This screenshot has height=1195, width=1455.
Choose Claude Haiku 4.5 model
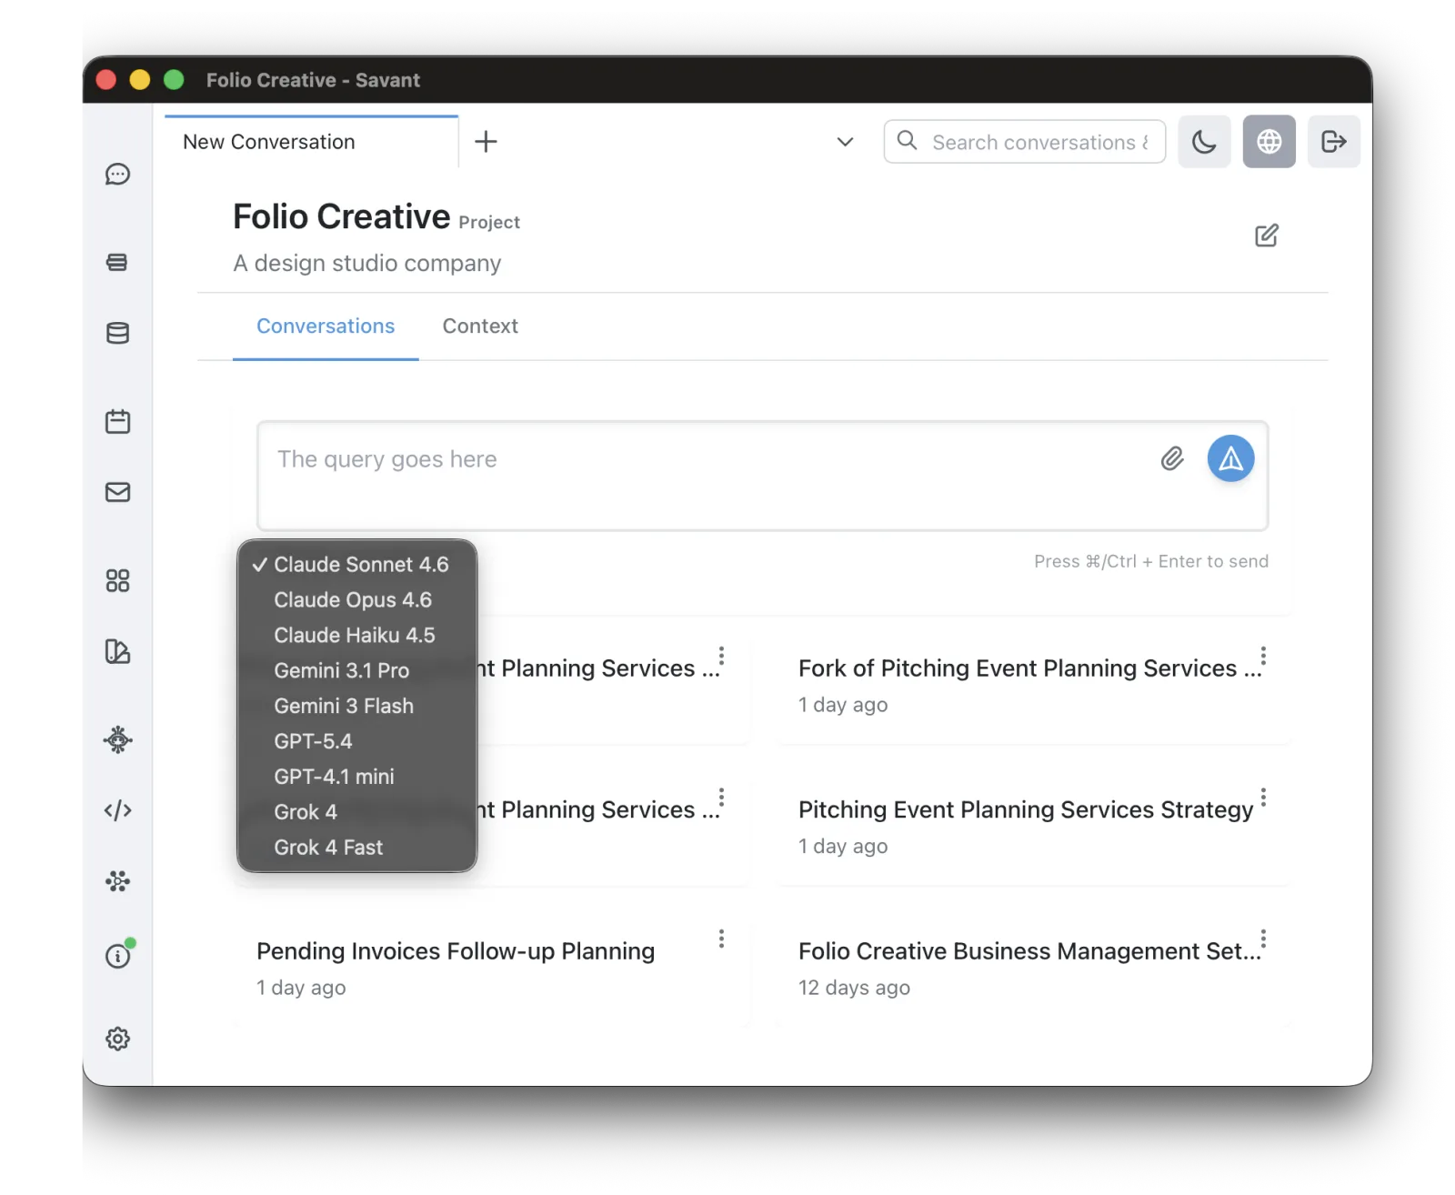click(356, 635)
